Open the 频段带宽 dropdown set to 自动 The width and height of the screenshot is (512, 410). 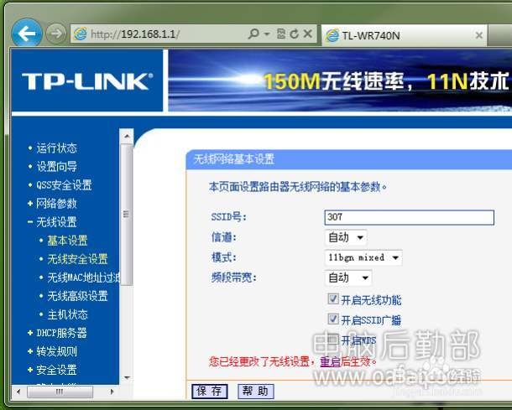point(348,278)
